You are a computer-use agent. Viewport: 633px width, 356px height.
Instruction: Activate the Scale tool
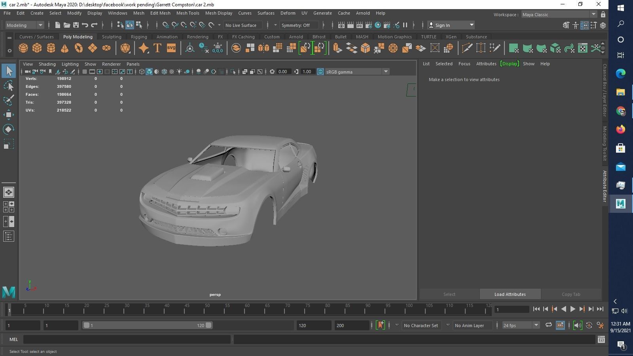coord(9,144)
